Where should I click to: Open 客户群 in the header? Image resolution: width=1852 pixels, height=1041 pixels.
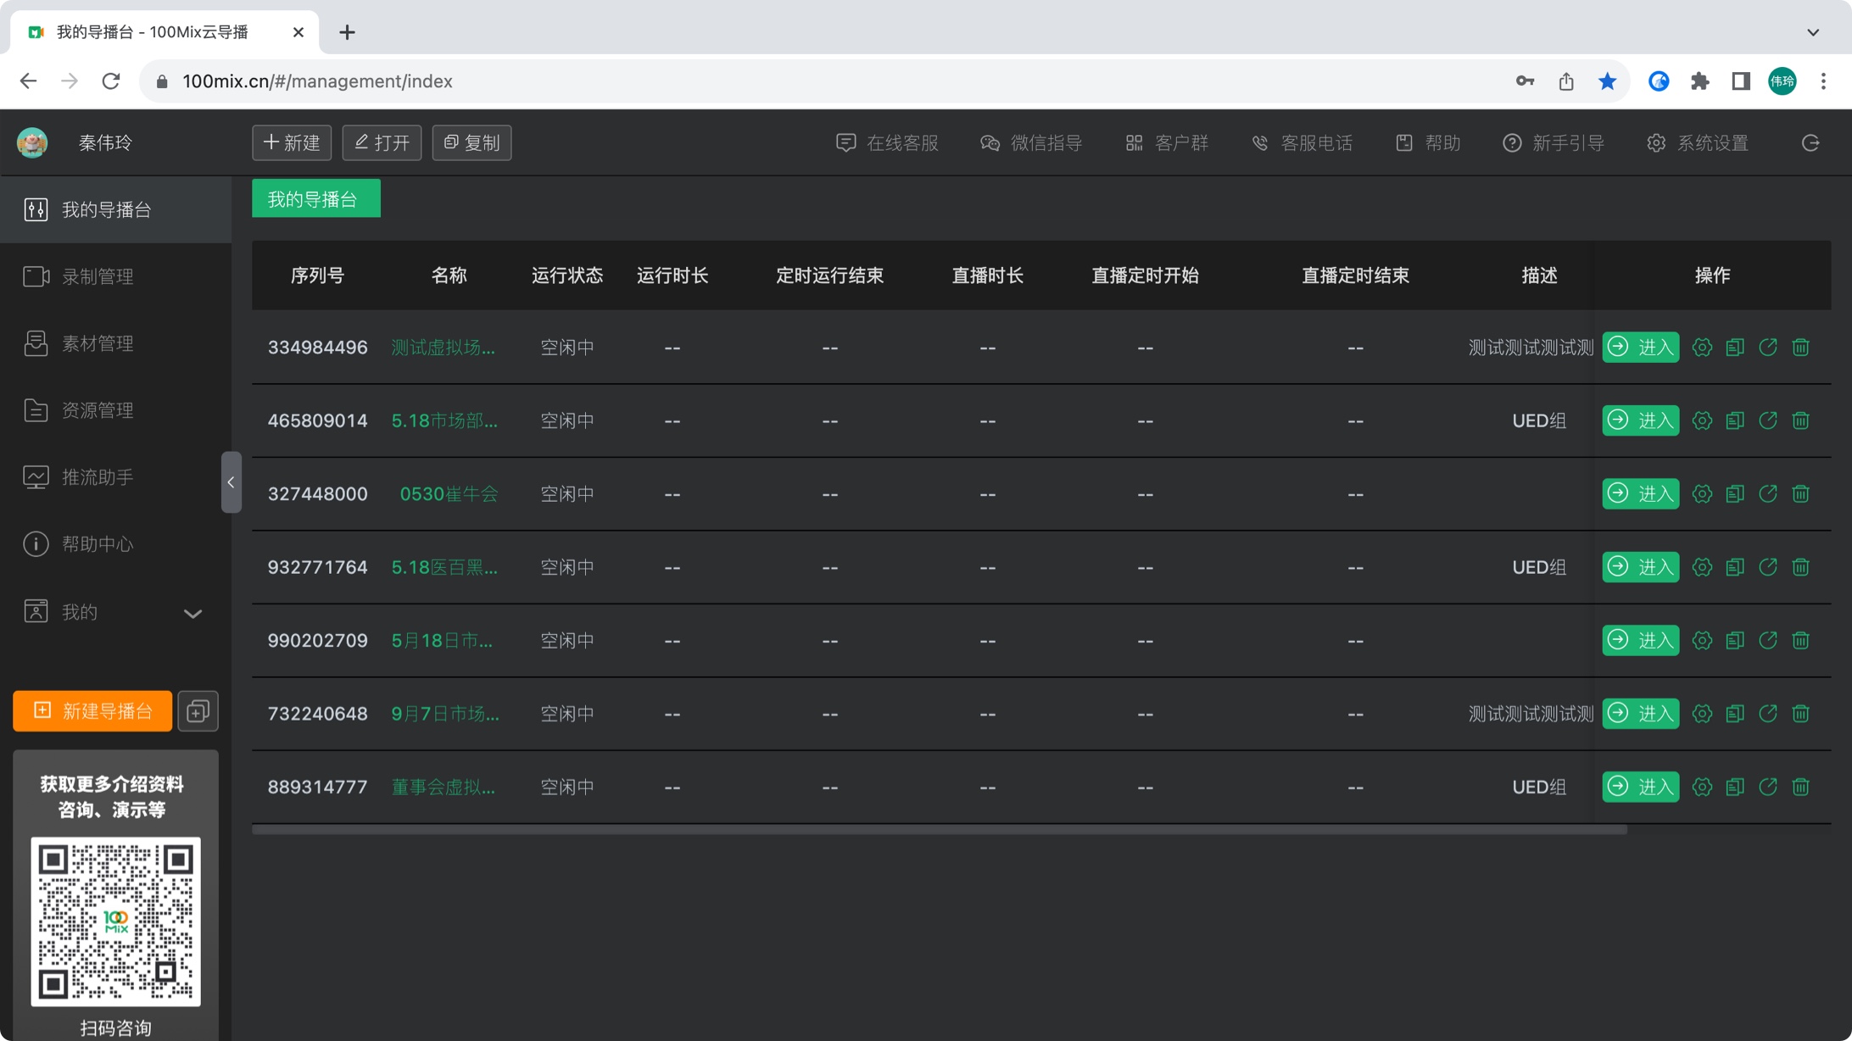pyautogui.click(x=1166, y=142)
